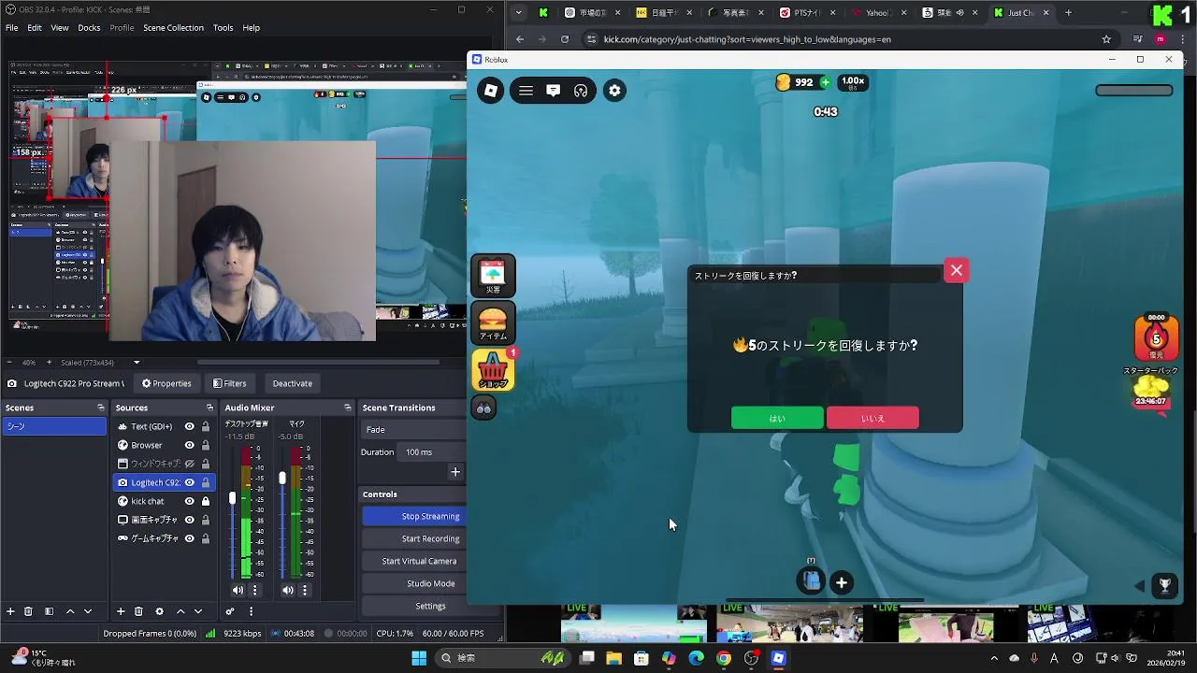Open the OBS Tools menu

(223, 28)
